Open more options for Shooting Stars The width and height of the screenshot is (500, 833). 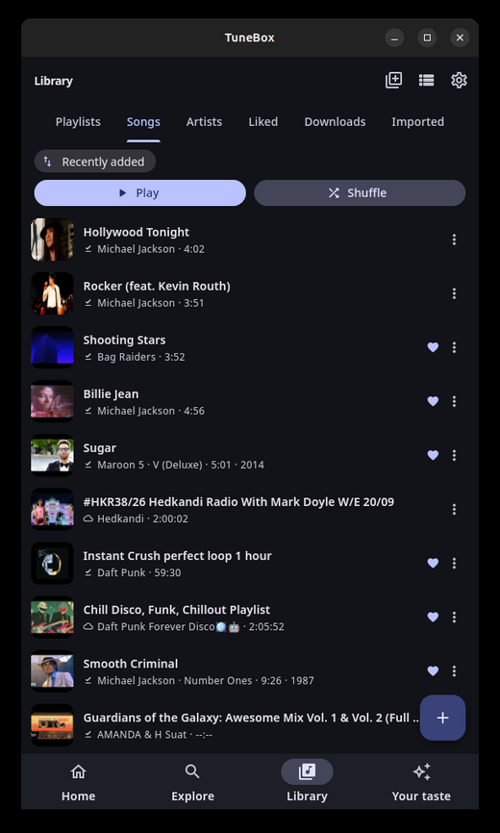pos(454,347)
